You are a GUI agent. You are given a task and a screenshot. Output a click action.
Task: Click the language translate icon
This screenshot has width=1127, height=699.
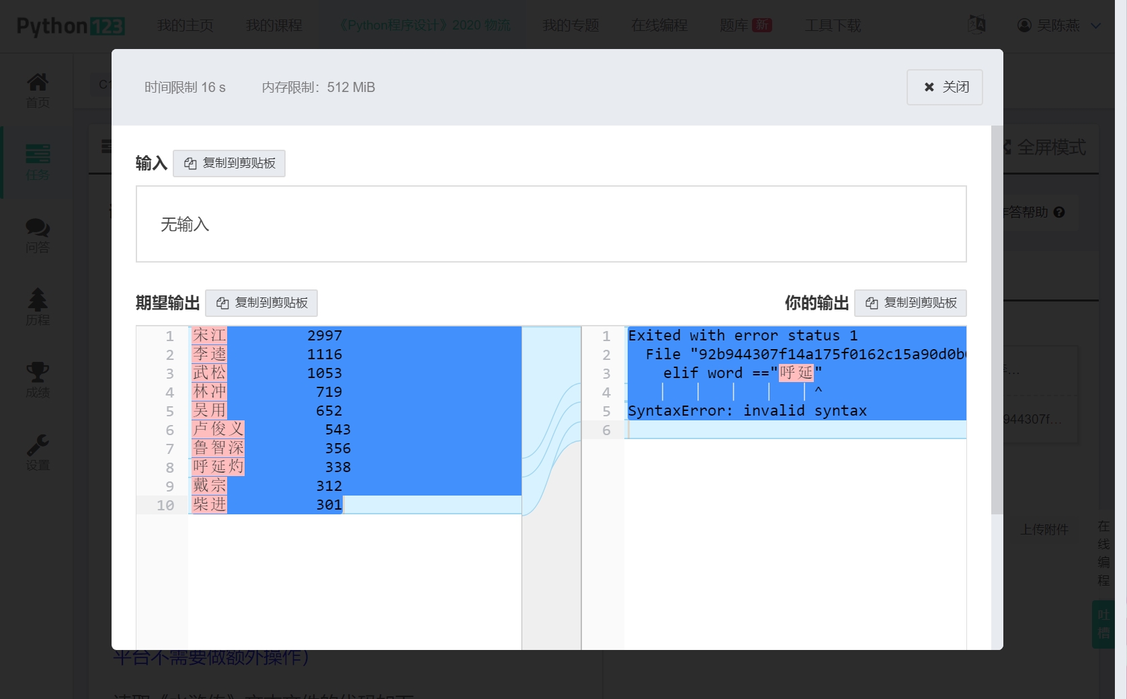pyautogui.click(x=976, y=26)
